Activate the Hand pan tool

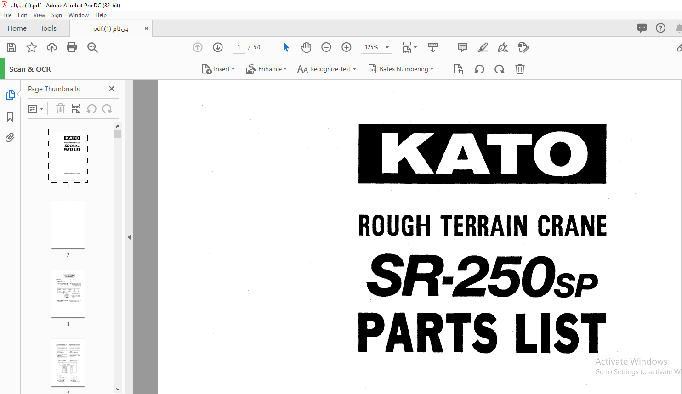click(306, 47)
